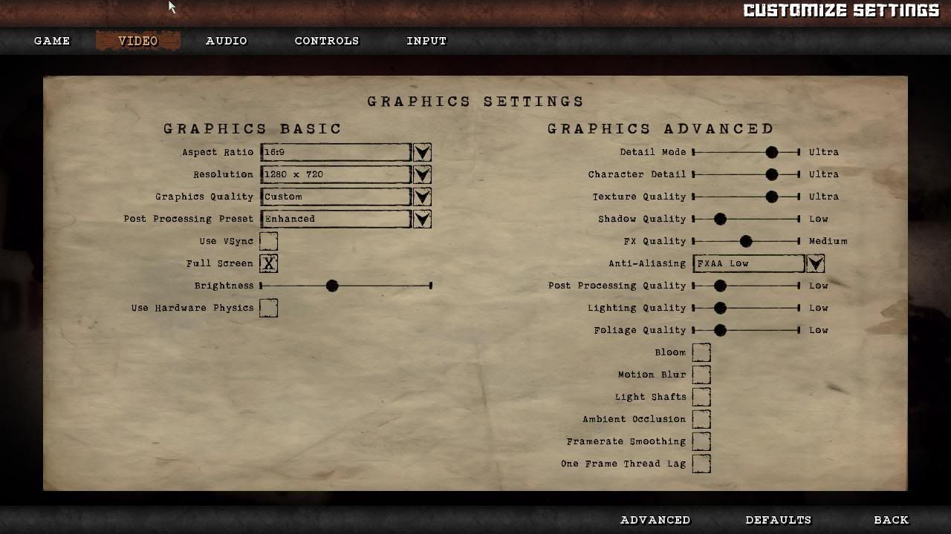Go to the Game tab
The width and height of the screenshot is (951, 534).
click(52, 41)
